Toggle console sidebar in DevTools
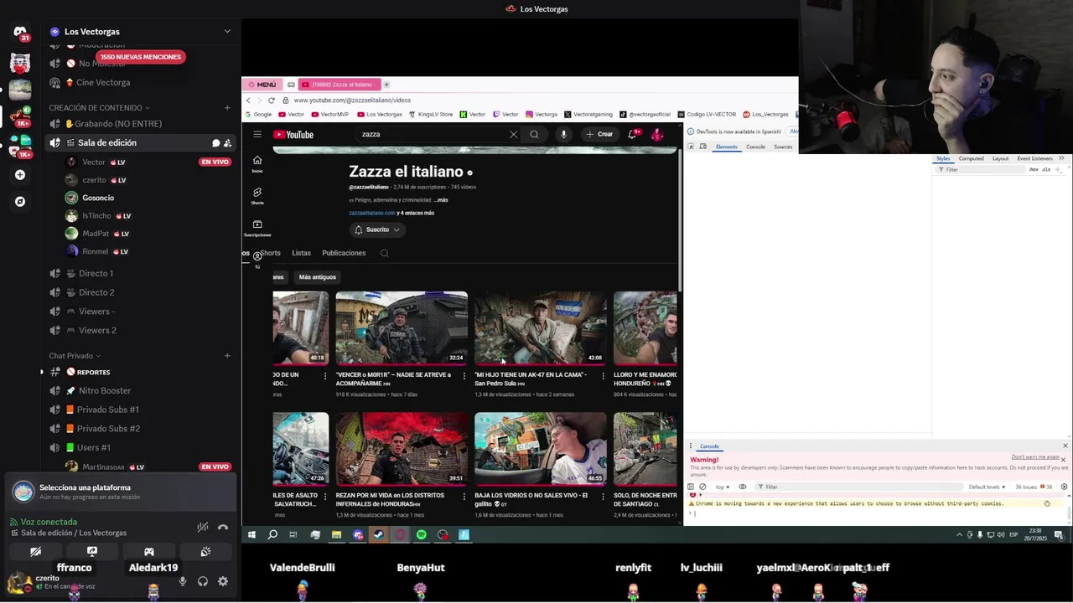1073x603 pixels. coord(691,487)
